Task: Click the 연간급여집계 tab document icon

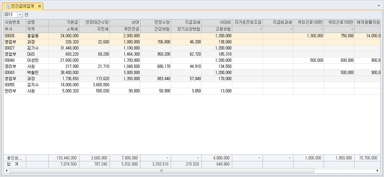Action: pos(8,6)
